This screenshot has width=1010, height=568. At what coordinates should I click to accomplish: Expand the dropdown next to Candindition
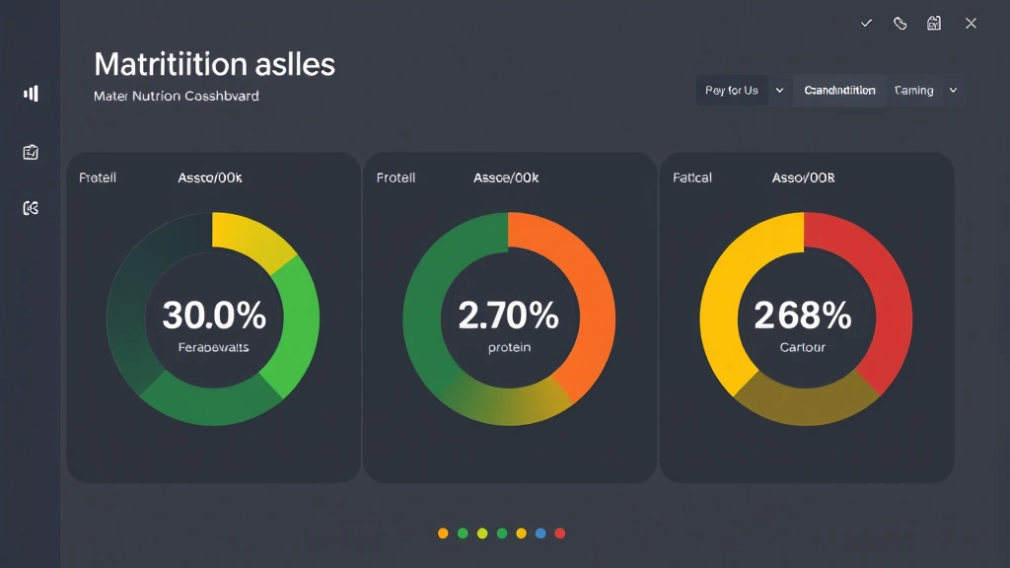pos(779,90)
